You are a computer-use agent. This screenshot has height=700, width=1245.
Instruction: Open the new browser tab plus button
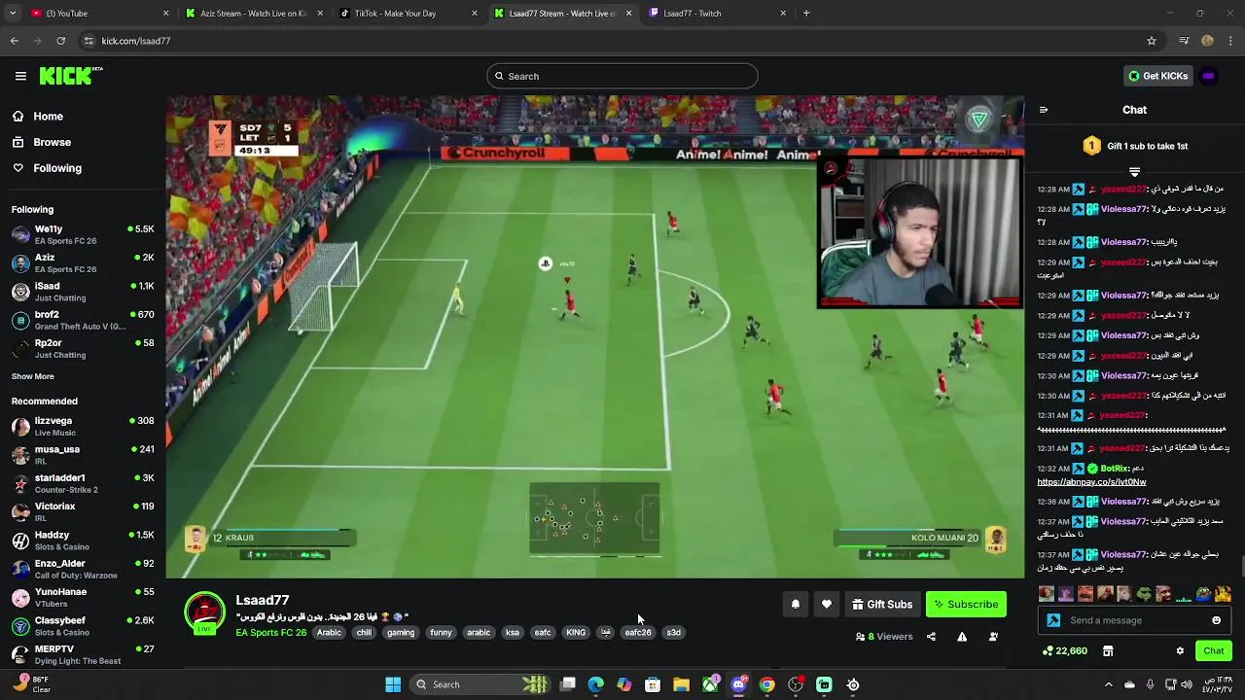[806, 14]
